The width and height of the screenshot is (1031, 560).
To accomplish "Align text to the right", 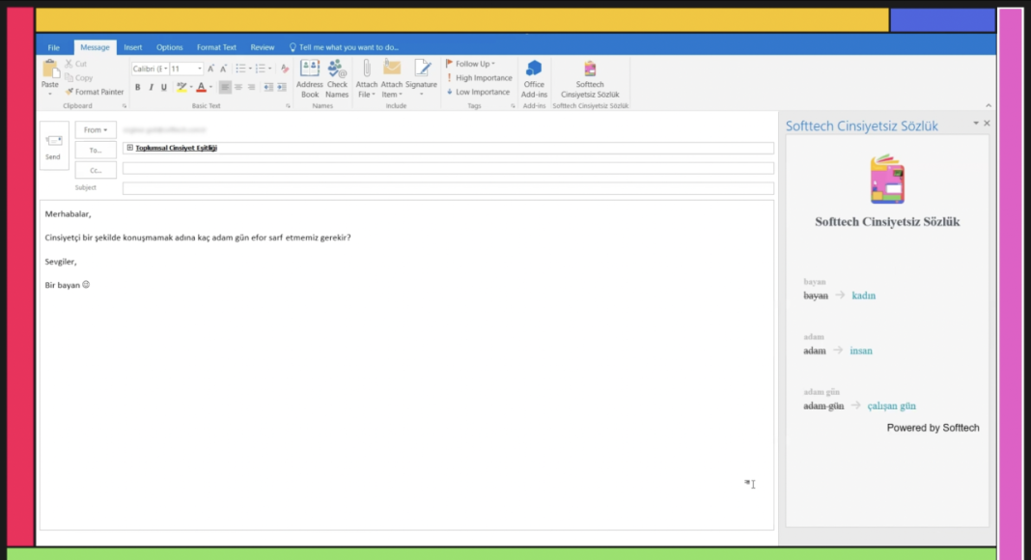I will coord(251,87).
